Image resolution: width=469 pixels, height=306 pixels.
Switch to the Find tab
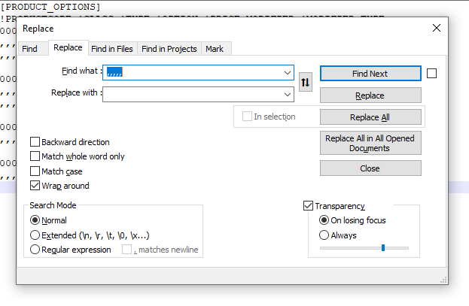(30, 49)
